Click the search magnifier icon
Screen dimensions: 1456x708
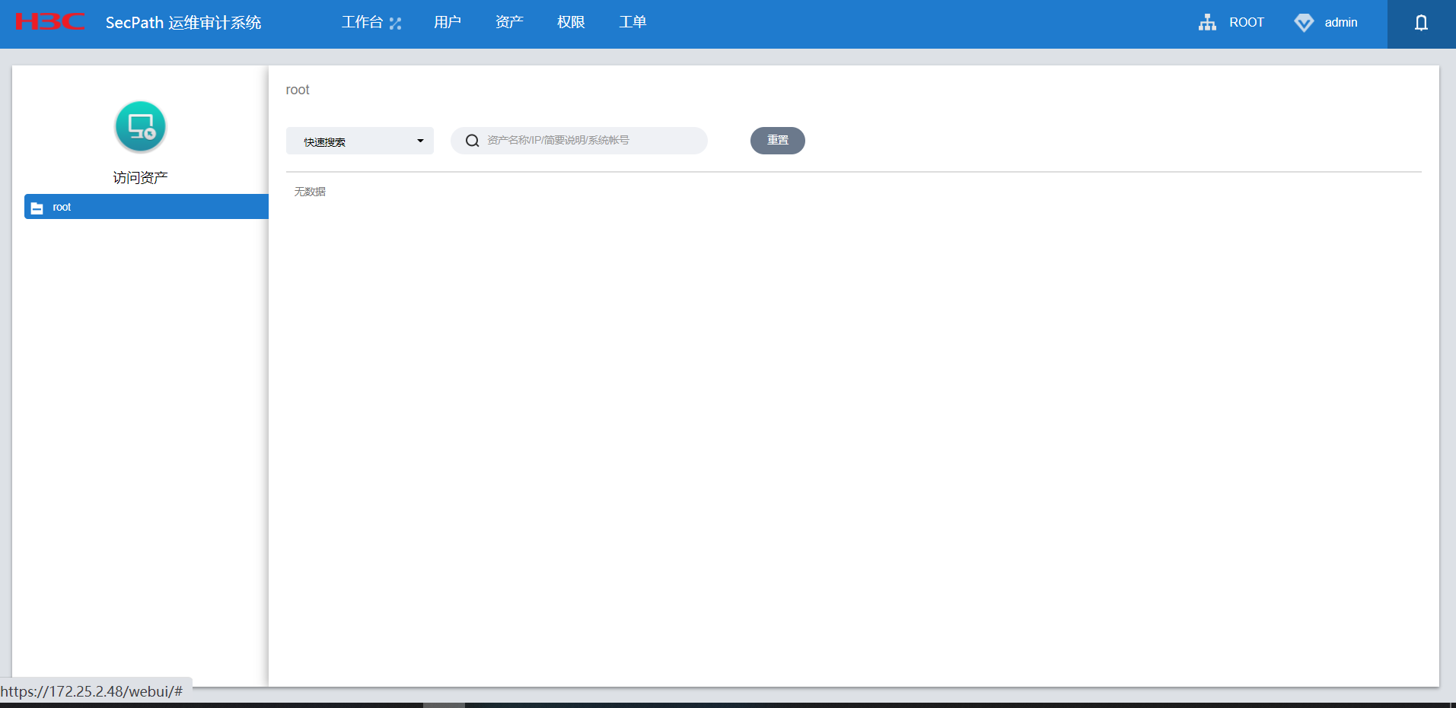[x=472, y=141]
